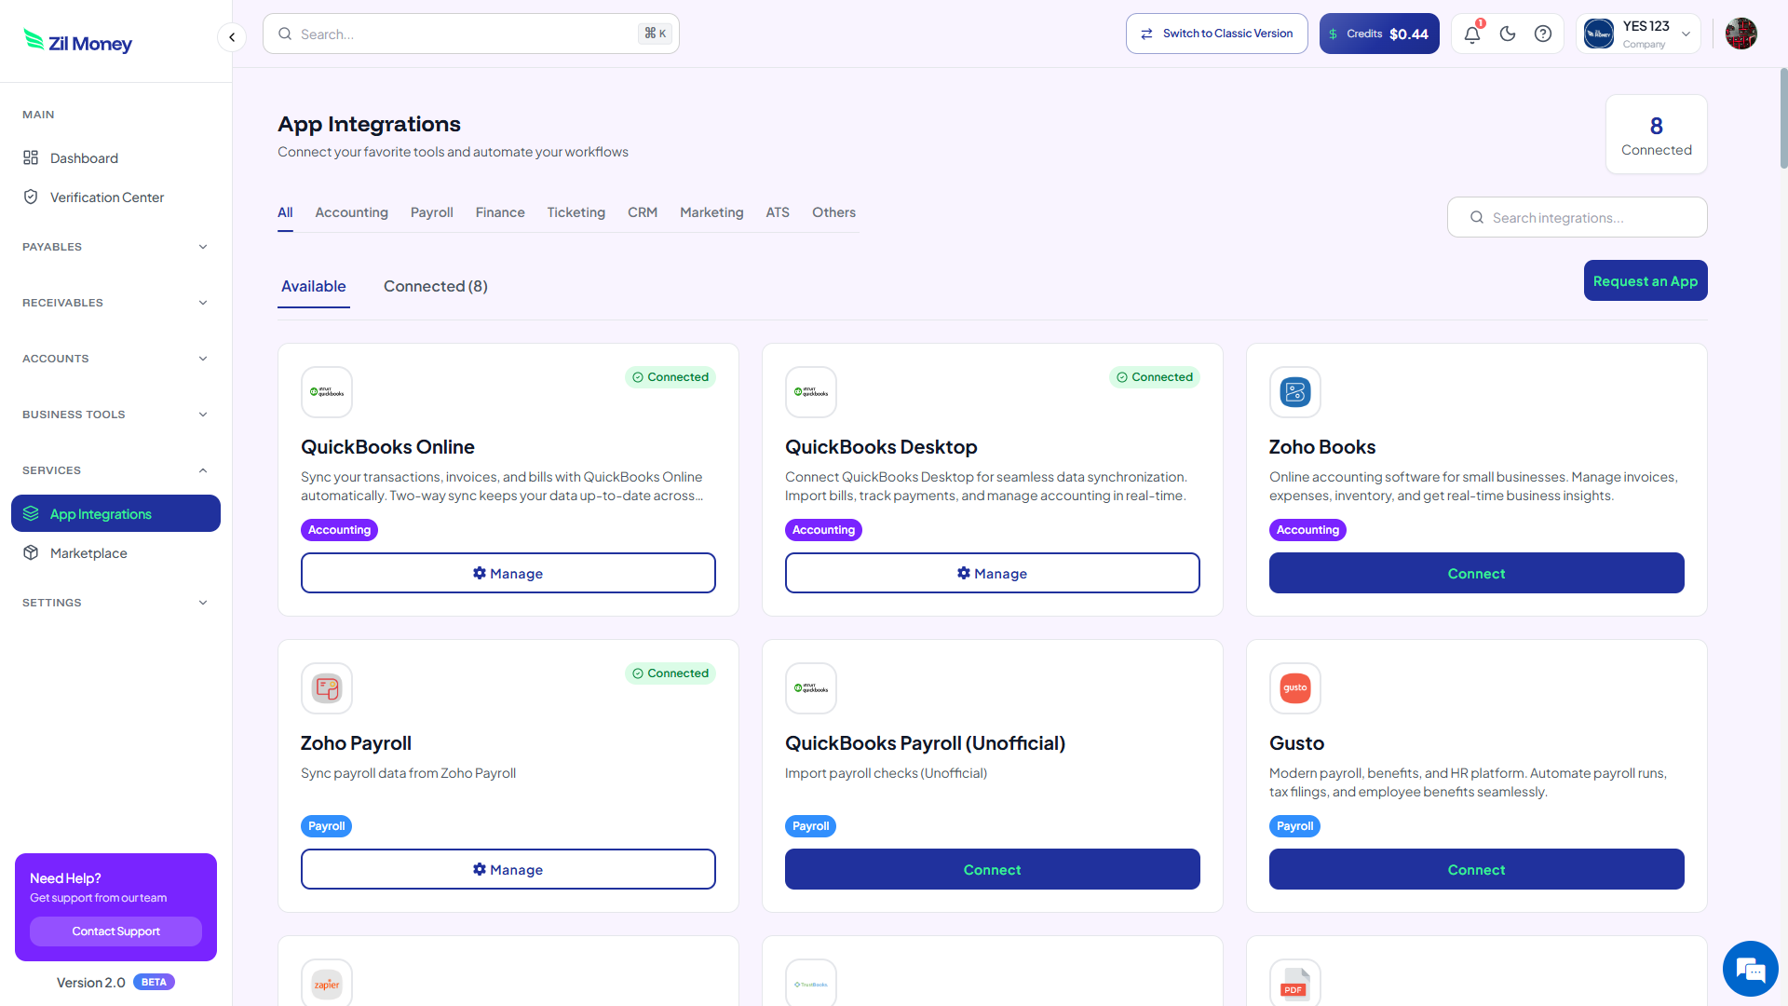Click the QuickBooks Payroll (Unofficial) logo
Image resolution: width=1788 pixels, height=1006 pixels.
click(x=811, y=688)
